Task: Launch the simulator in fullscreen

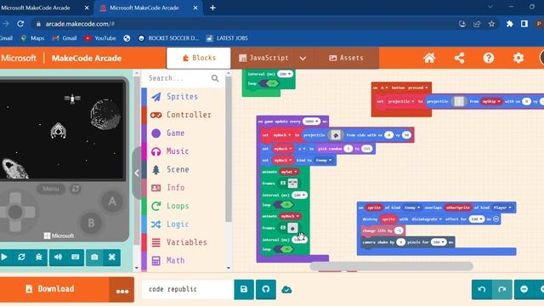Action: (x=111, y=257)
